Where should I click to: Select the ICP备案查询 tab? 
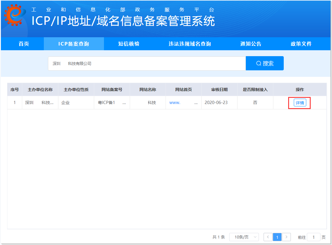click(74, 44)
